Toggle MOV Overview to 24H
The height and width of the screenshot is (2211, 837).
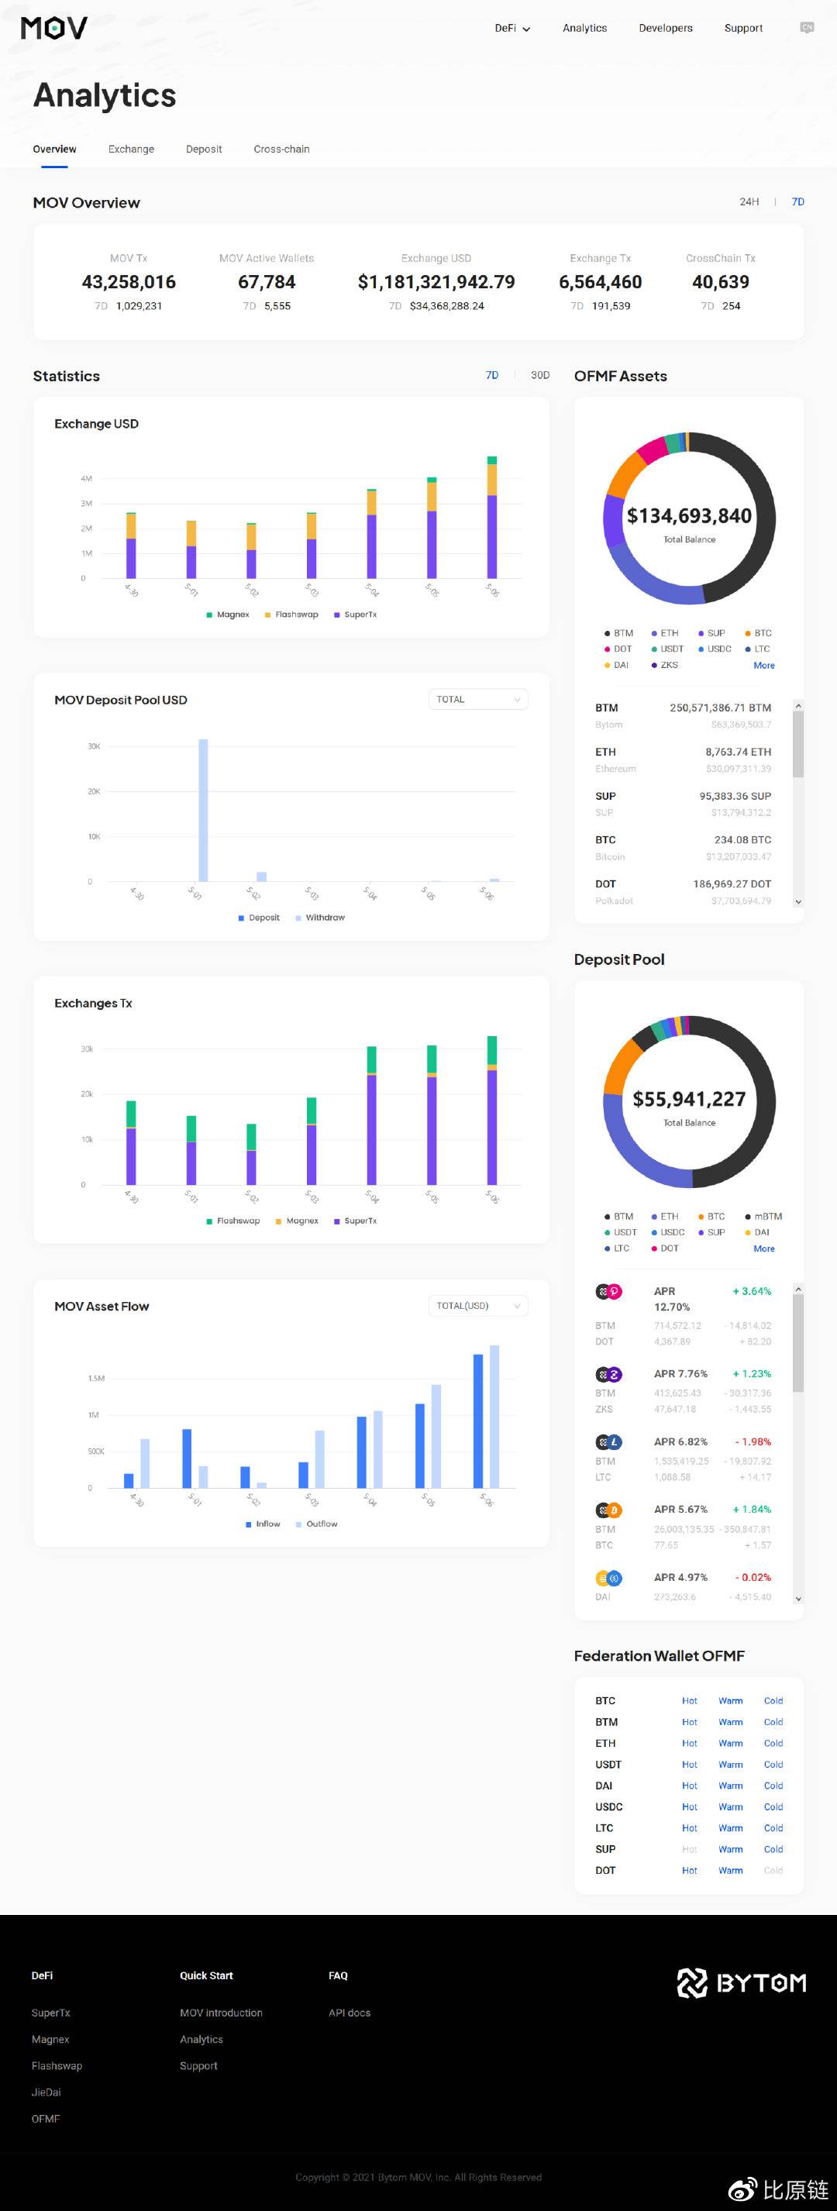click(x=749, y=201)
